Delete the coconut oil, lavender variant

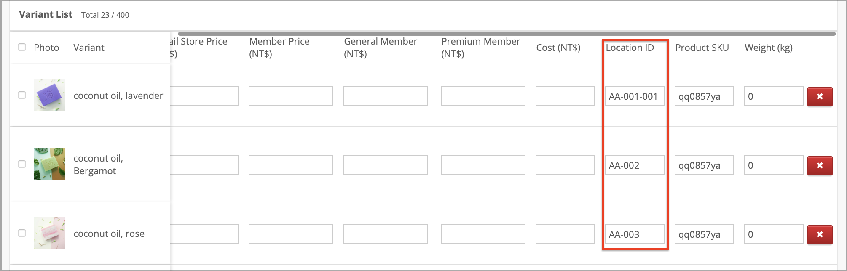820,96
